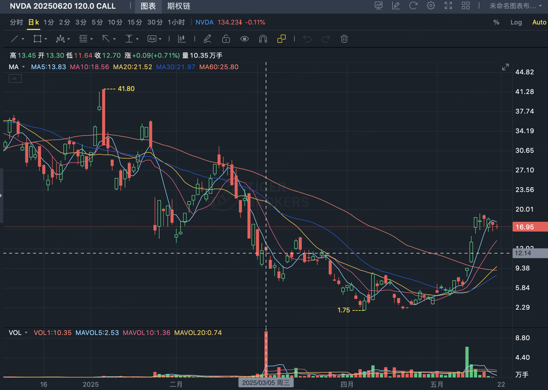Toggle percent scale mode

pos(496,22)
